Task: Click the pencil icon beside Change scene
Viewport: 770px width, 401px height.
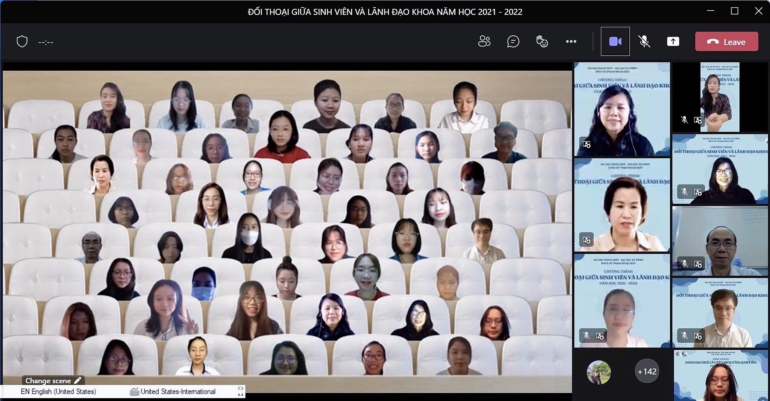Action: point(78,380)
